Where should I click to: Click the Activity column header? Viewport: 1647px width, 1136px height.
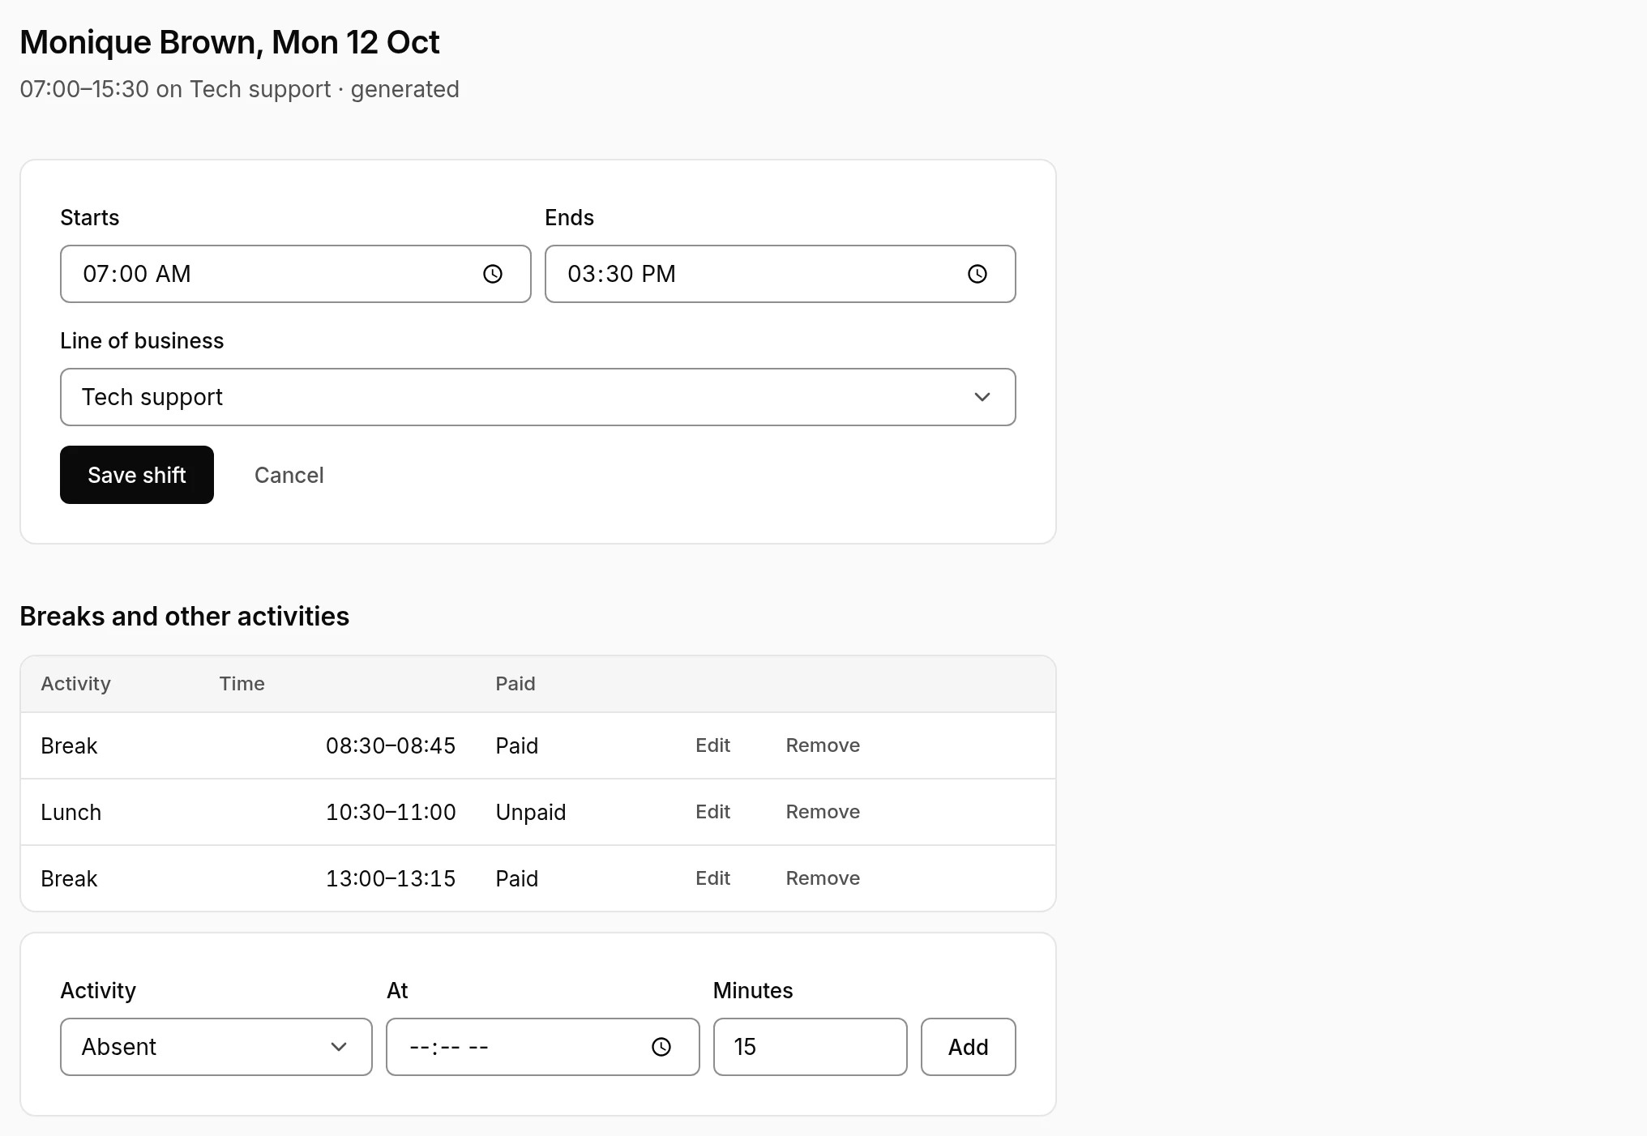(x=76, y=684)
